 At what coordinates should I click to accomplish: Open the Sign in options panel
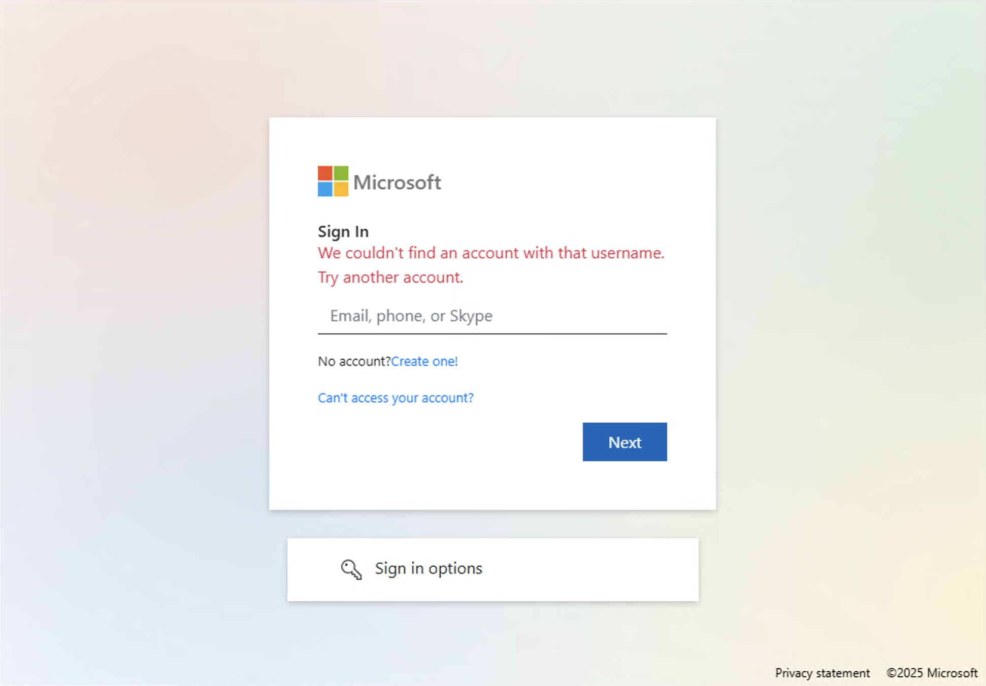[492, 569]
